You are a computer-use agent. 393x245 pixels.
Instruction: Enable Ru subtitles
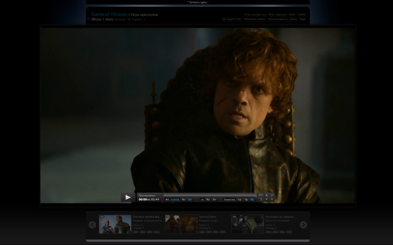[x=208, y=200]
